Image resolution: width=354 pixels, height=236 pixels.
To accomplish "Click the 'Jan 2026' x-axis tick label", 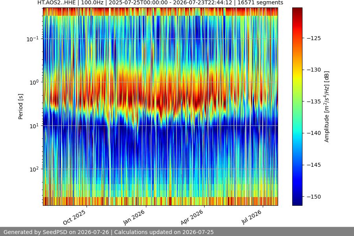I will 134,217.
